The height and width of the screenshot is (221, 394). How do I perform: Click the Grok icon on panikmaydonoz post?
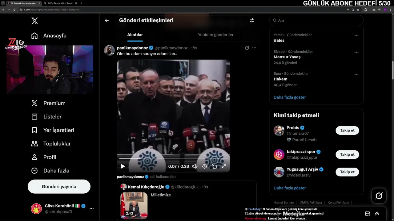coord(247,48)
